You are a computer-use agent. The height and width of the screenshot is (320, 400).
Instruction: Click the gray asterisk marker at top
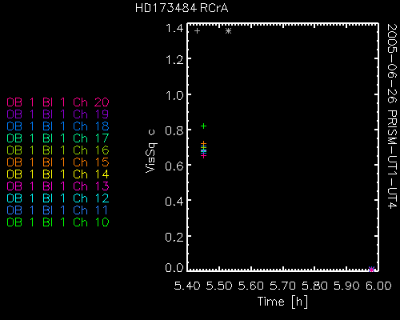click(x=228, y=31)
